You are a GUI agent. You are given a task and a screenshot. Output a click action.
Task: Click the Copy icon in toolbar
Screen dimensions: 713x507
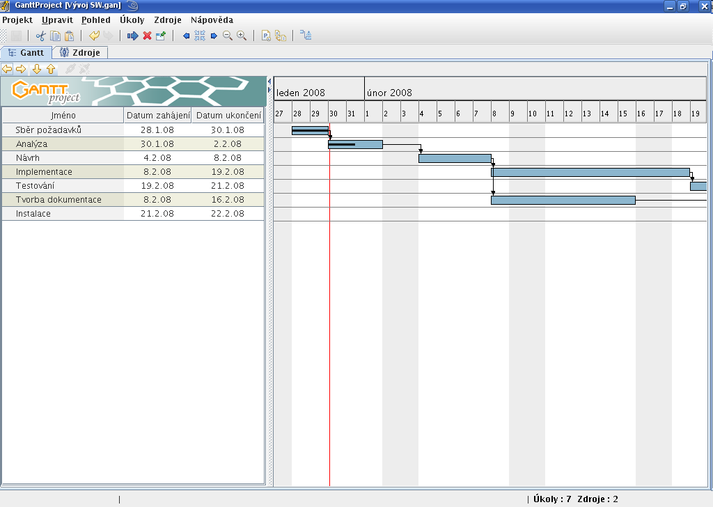[56, 36]
